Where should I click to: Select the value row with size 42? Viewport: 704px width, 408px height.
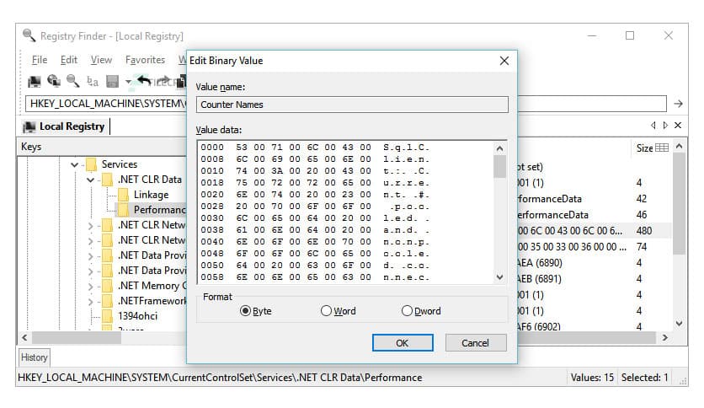click(595, 199)
